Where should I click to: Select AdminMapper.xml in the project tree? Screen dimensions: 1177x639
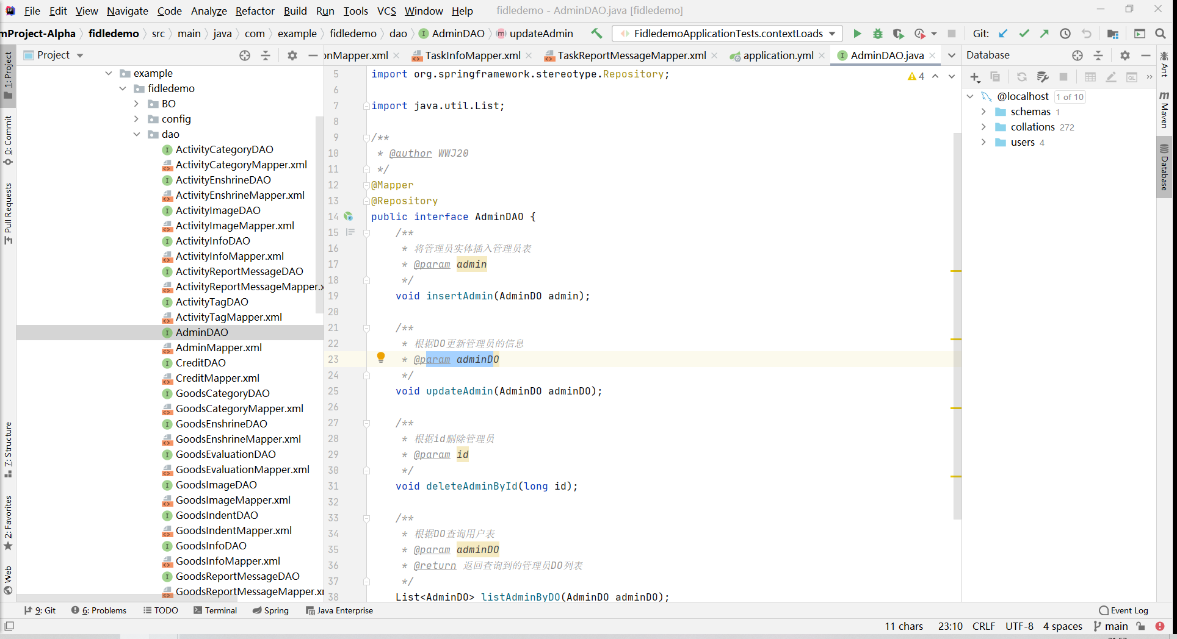[x=219, y=348]
